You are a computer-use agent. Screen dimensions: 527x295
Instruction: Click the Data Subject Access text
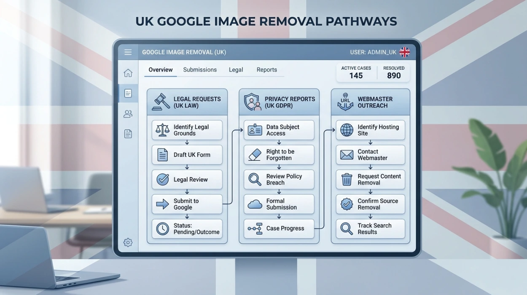coord(283,130)
